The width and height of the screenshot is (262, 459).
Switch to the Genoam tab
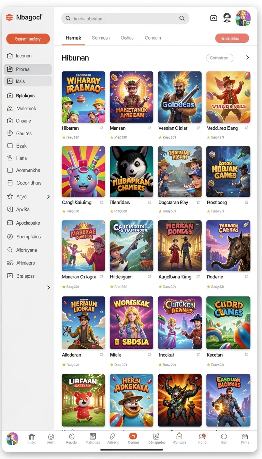click(x=153, y=38)
